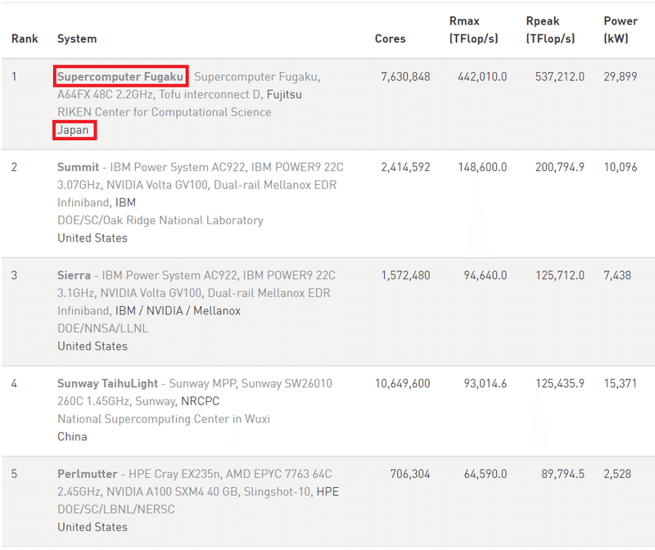Open the Sunway TaihuLight system link
Viewport: 655px width, 550px height.
click(107, 383)
